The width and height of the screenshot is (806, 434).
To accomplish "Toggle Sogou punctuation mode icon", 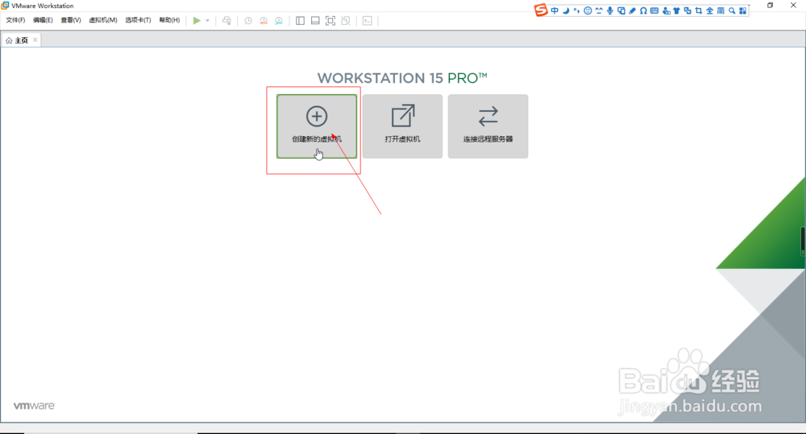I will [x=577, y=10].
